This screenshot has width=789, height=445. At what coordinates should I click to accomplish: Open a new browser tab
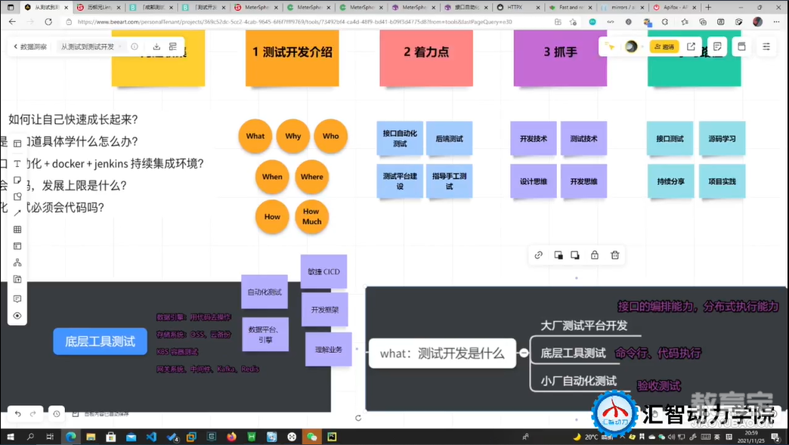click(708, 8)
